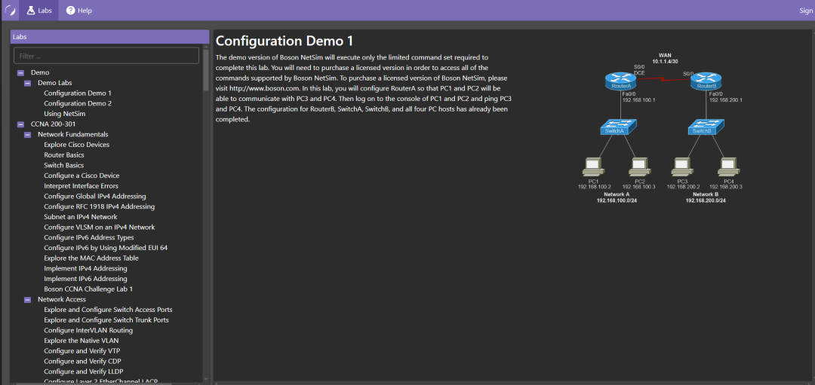
Task: Open Configure and Verify VTP lab
Action: pyautogui.click(x=81, y=351)
